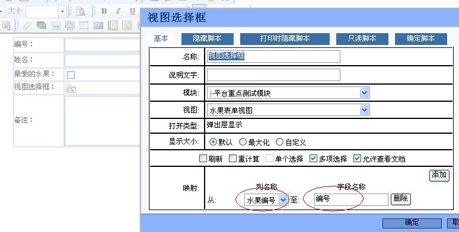Image resolution: width=459 pixels, height=232 pixels.
Task: Click the preview magnifier toolbar icon
Action: pyautogui.click(x=80, y=11)
